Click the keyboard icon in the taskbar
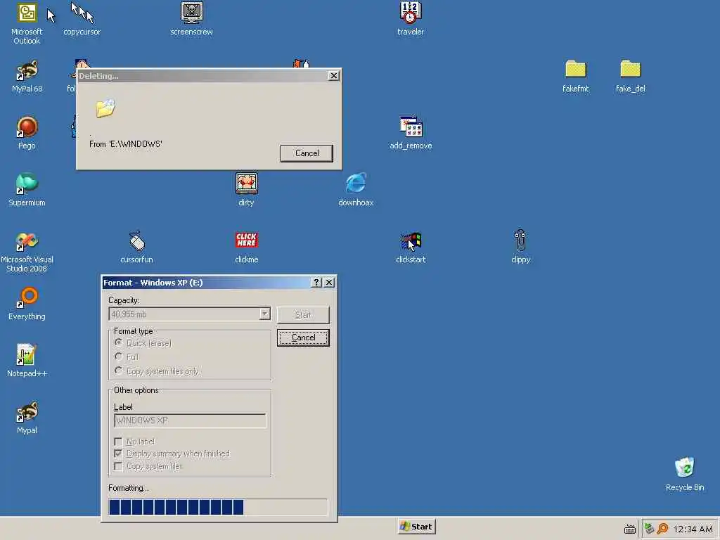720x540 pixels. click(630, 529)
